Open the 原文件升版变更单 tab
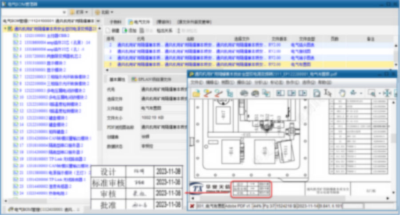 pyautogui.click(x=194, y=22)
